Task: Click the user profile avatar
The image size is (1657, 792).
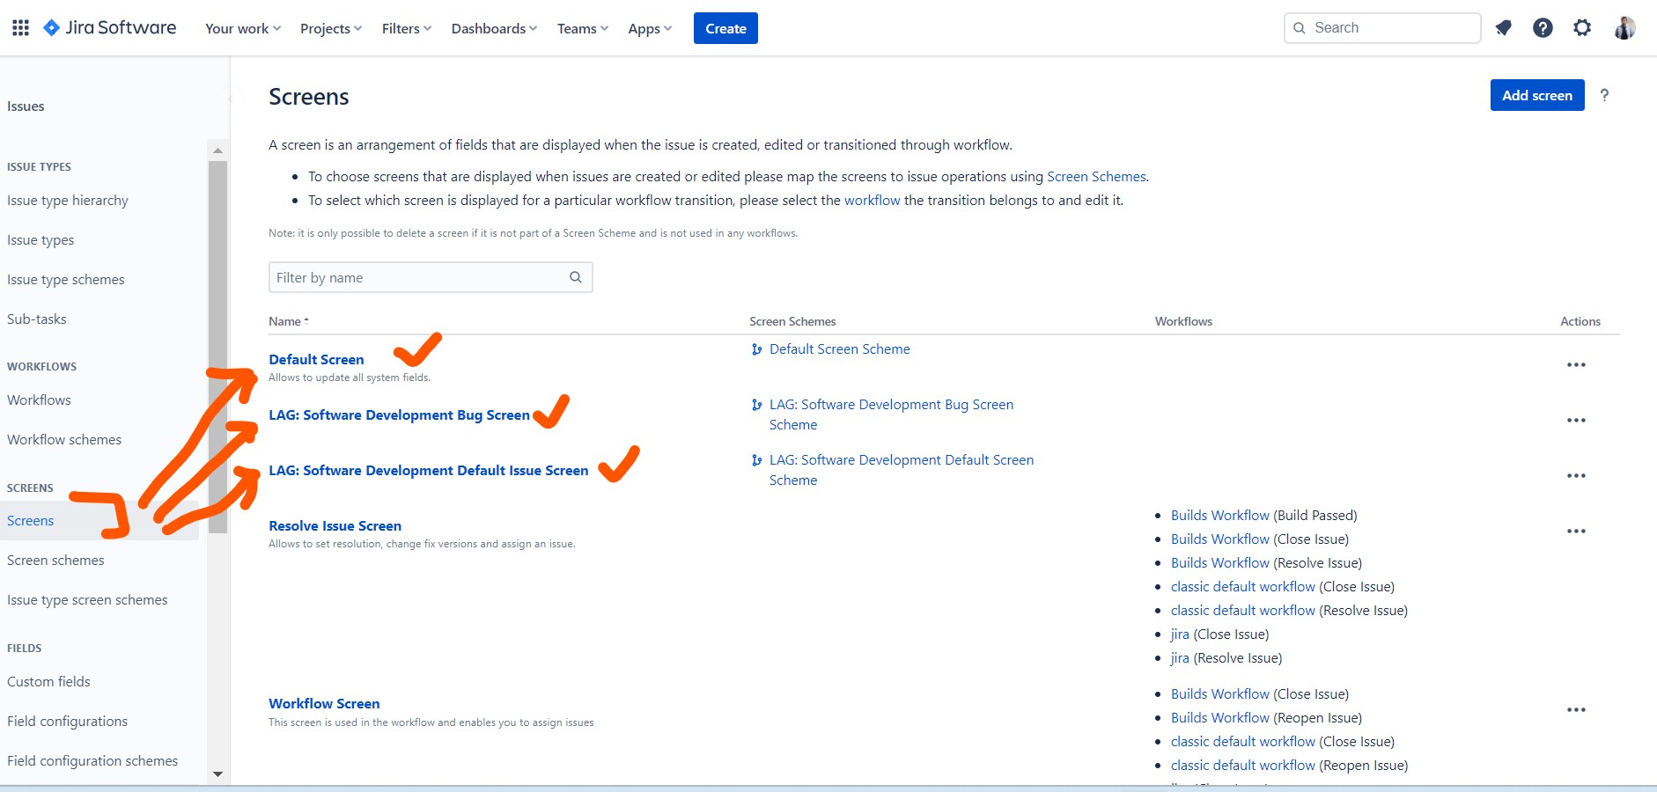Action: (x=1624, y=28)
